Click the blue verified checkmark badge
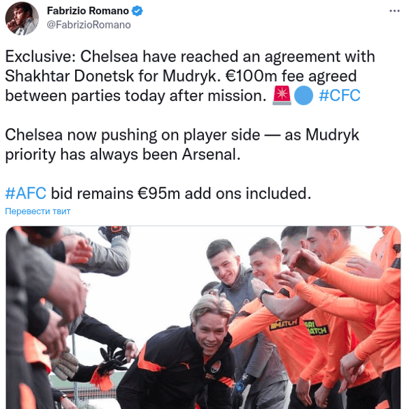Image resolution: width=408 pixels, height=409 pixels. coord(137,11)
